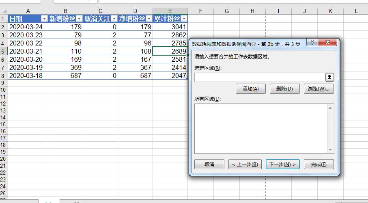Click cell with date 2020-03-24

[28, 27]
